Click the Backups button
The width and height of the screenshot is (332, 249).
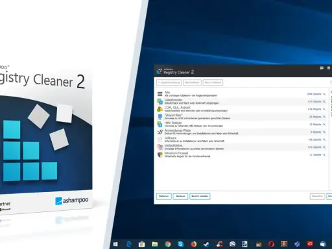(x=180, y=196)
